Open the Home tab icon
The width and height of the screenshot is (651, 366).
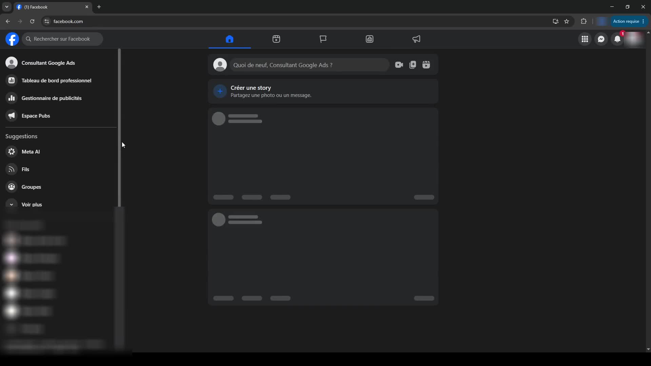(230, 39)
